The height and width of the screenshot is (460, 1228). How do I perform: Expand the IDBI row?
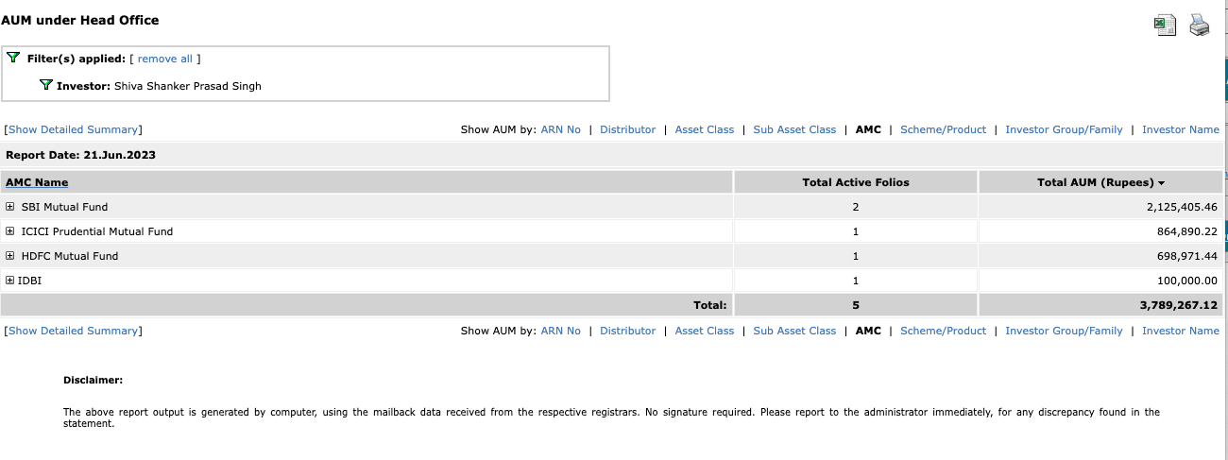pos(10,281)
